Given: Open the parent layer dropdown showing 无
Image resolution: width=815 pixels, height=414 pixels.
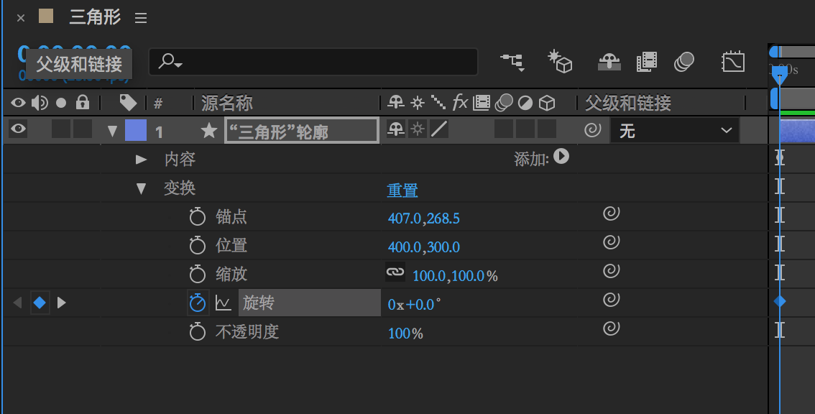Looking at the screenshot, I should 674,131.
